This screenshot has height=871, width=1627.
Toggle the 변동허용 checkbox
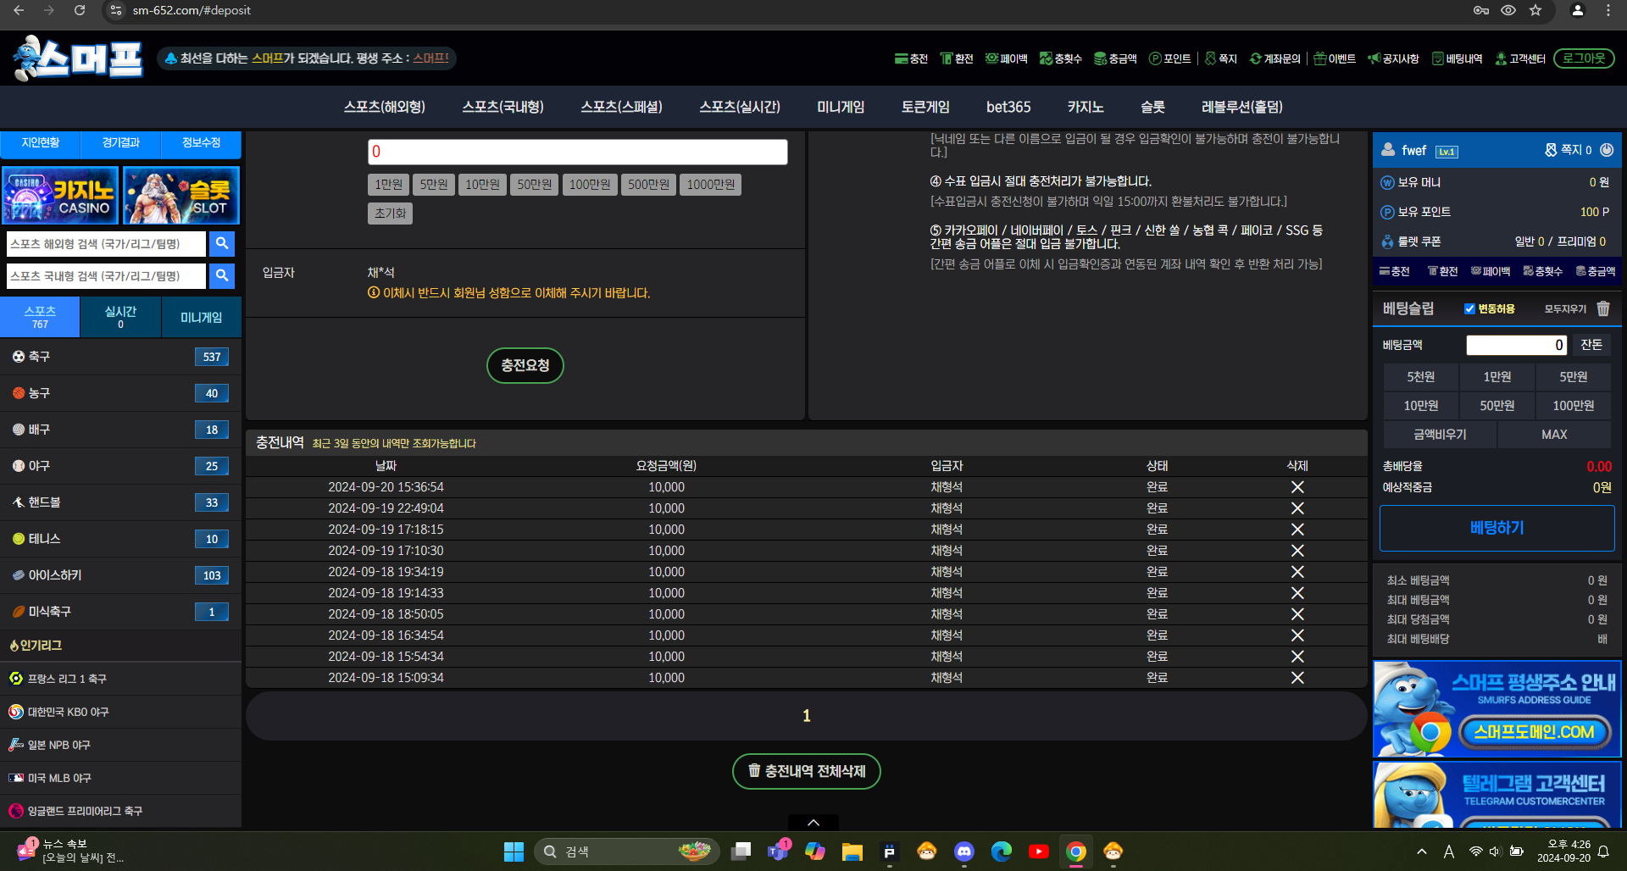pos(1469,309)
